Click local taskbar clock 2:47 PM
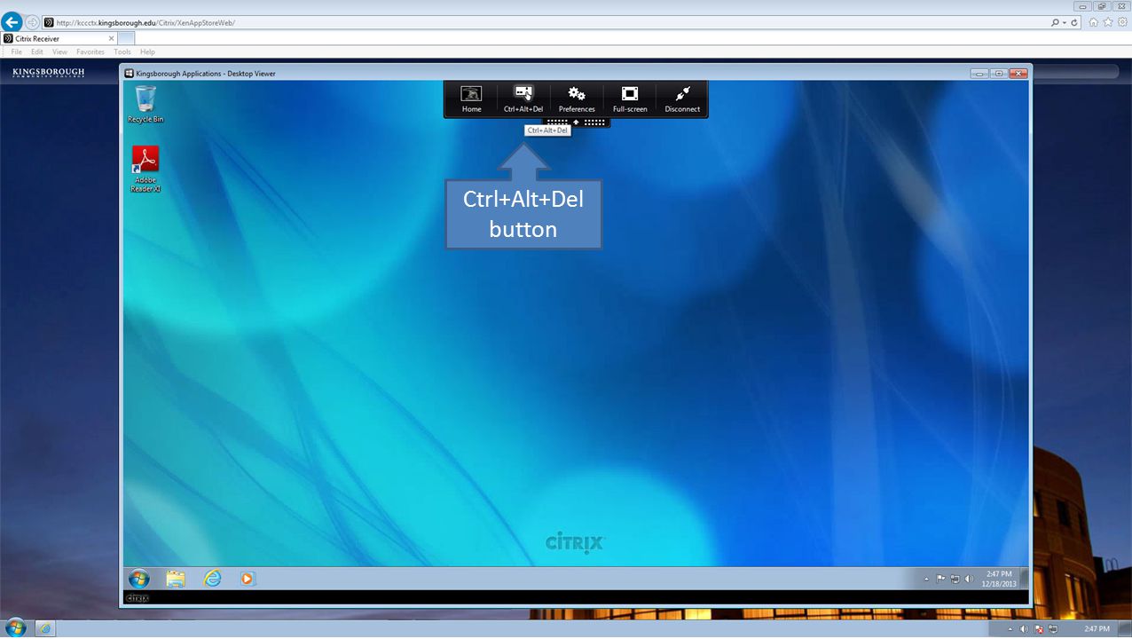The width and height of the screenshot is (1132, 639). [x=1097, y=629]
